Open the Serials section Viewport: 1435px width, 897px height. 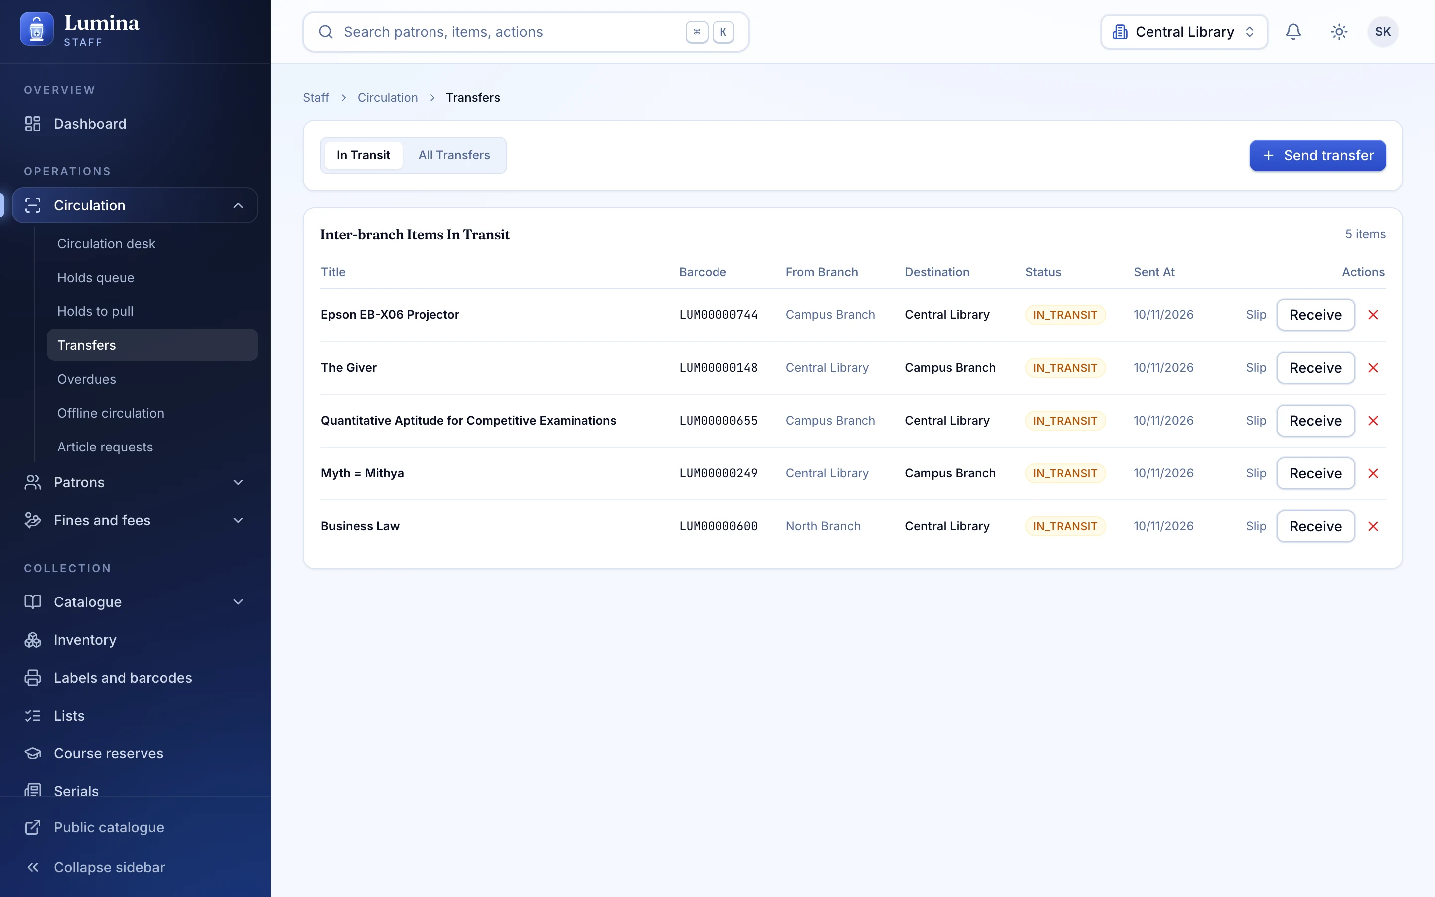(x=135, y=791)
